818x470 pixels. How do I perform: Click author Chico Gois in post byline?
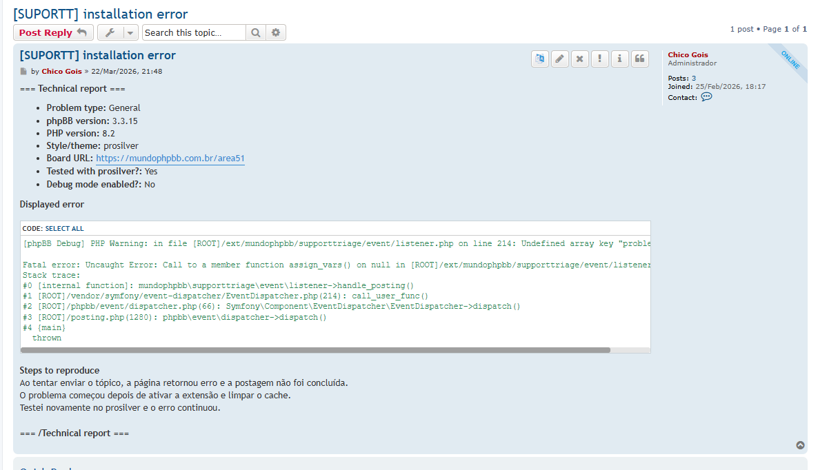(61, 71)
